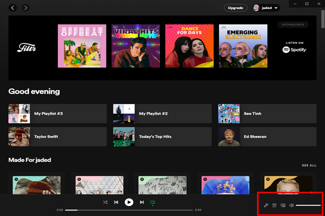Open the first Made For jaded mix card
This screenshot has height=216, width=325.
point(36,185)
